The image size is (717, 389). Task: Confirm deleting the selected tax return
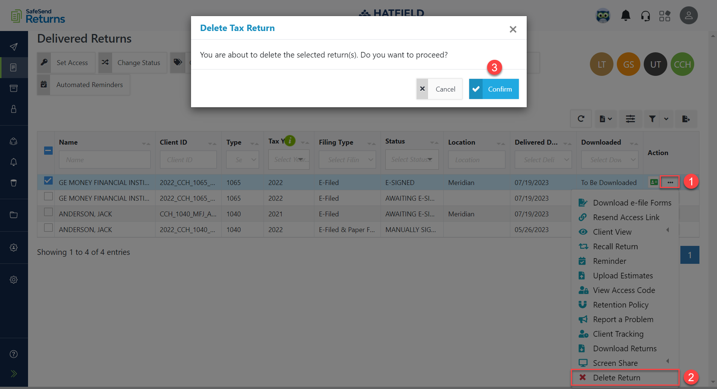click(x=493, y=89)
